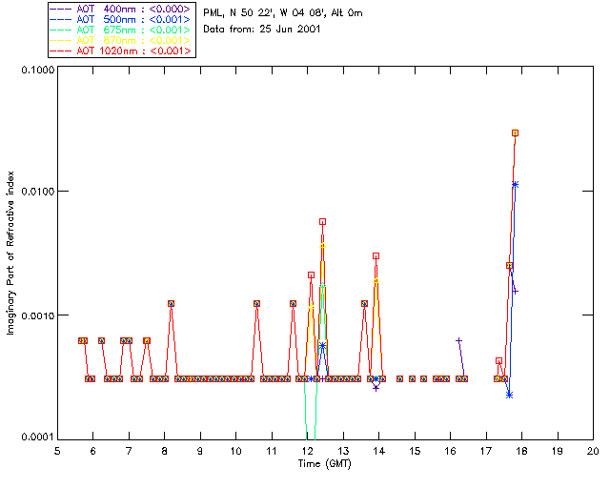The width and height of the screenshot is (610, 488).
Task: Click the blue asterisk marker near 0.0100
Action: point(515,185)
